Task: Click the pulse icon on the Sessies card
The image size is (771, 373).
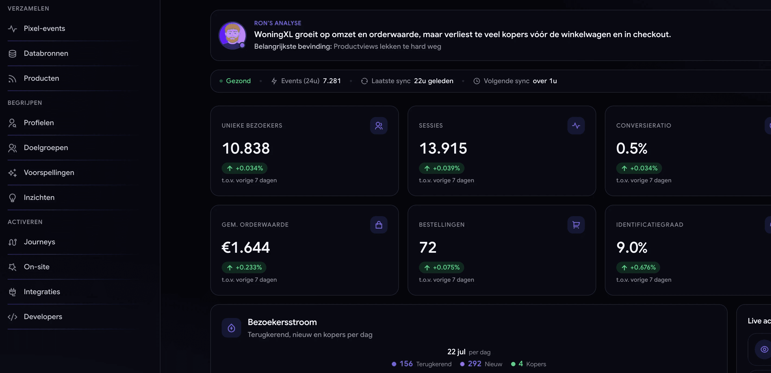Action: (x=576, y=126)
